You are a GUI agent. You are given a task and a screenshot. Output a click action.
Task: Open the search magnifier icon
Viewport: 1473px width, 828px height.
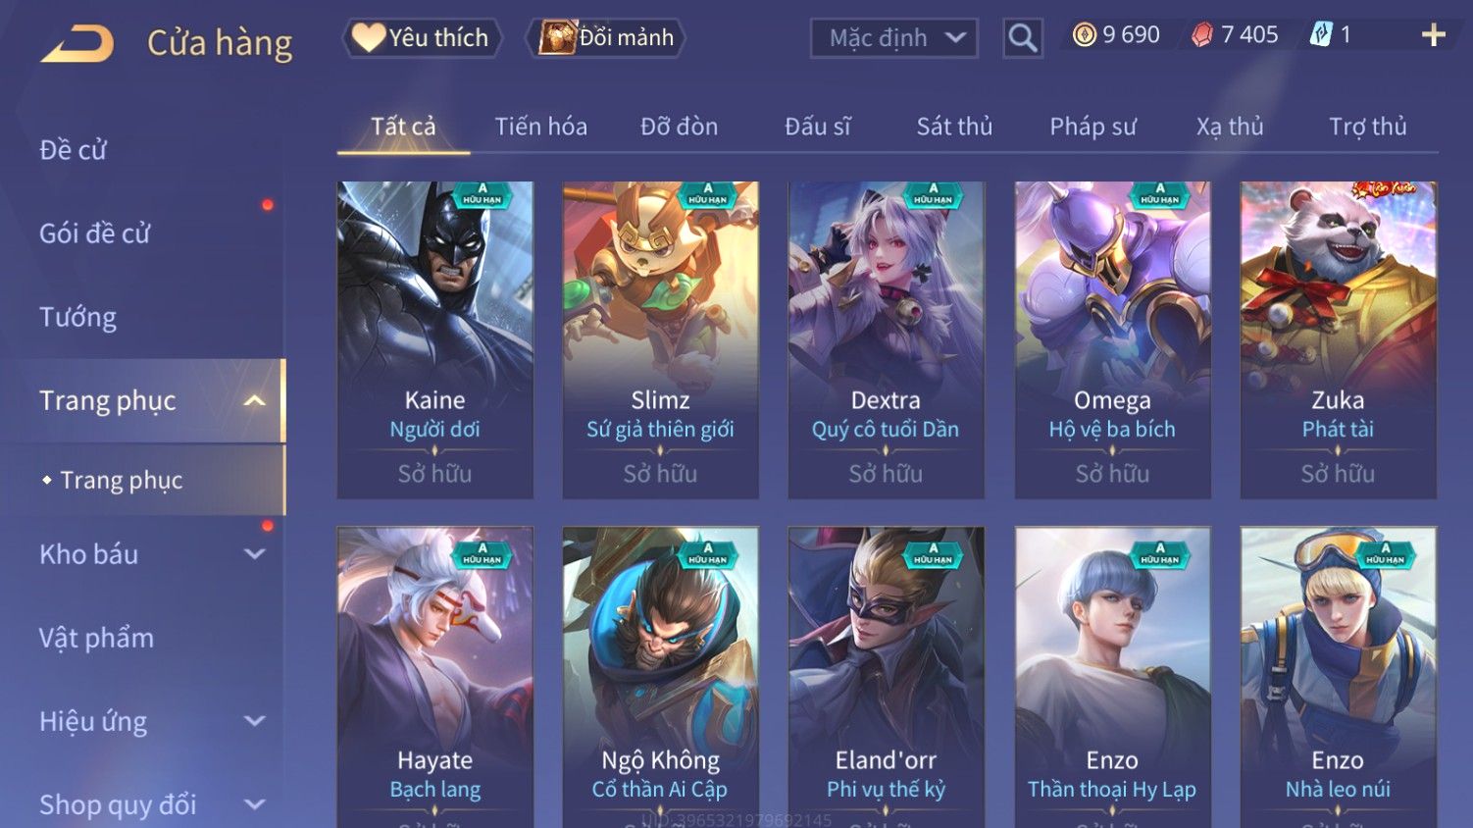(1023, 38)
